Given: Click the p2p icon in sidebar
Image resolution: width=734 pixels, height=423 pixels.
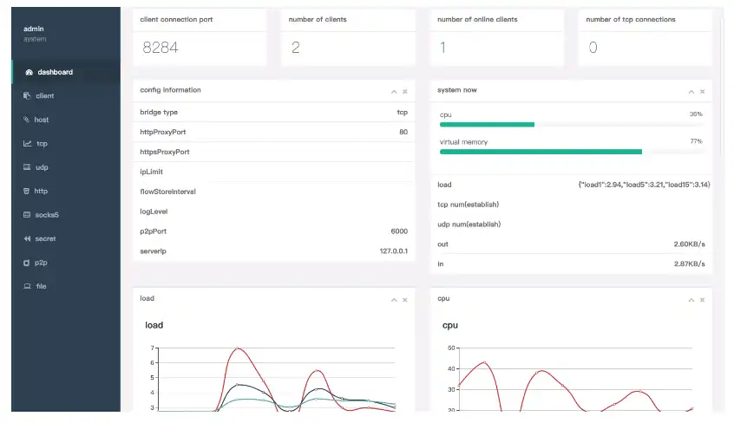Looking at the screenshot, I should pos(27,262).
